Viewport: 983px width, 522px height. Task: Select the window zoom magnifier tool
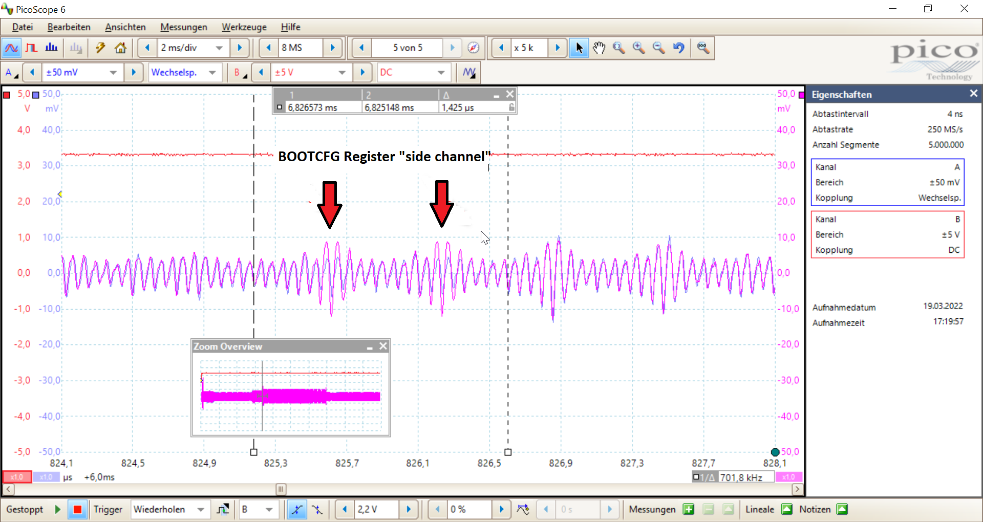[x=619, y=48]
